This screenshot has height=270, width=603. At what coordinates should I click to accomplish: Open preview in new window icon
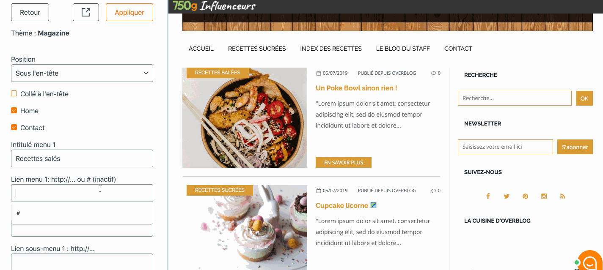click(86, 12)
